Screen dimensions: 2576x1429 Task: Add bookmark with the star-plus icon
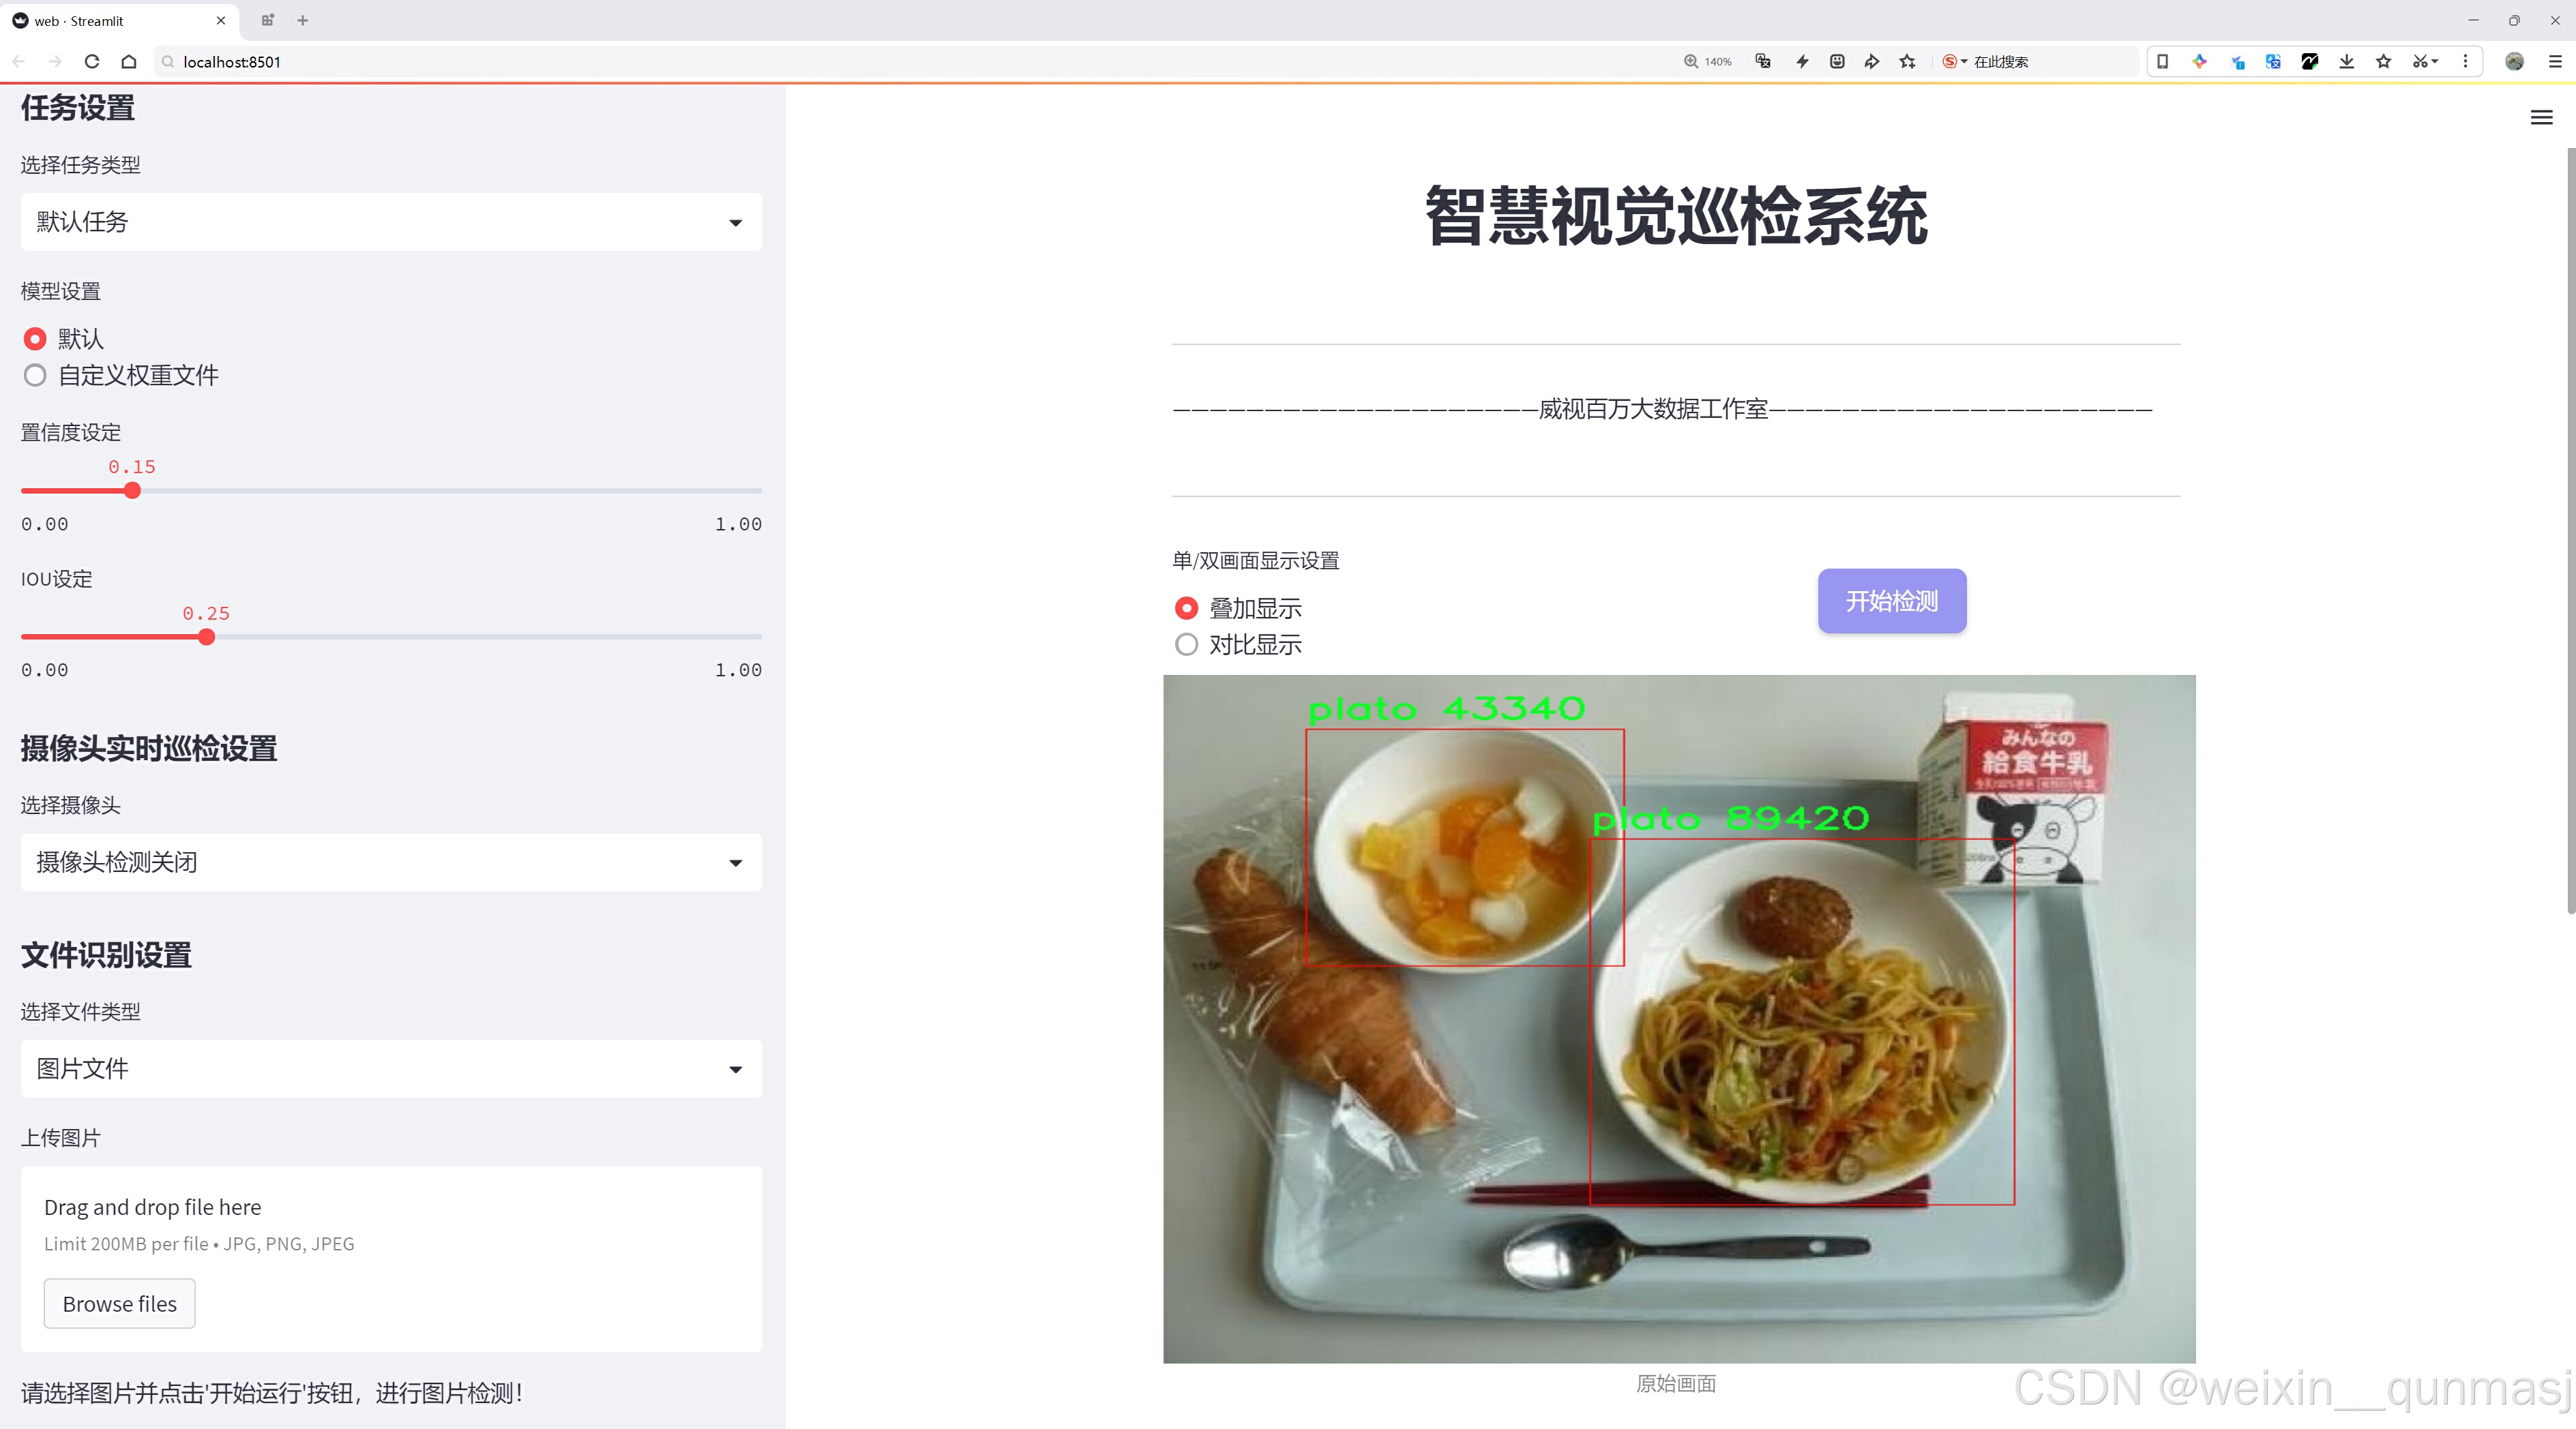tap(1908, 62)
